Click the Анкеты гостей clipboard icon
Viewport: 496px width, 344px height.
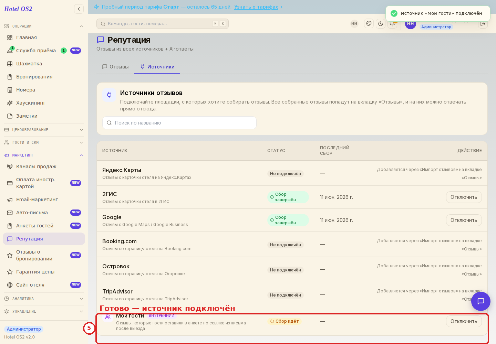pos(10,226)
